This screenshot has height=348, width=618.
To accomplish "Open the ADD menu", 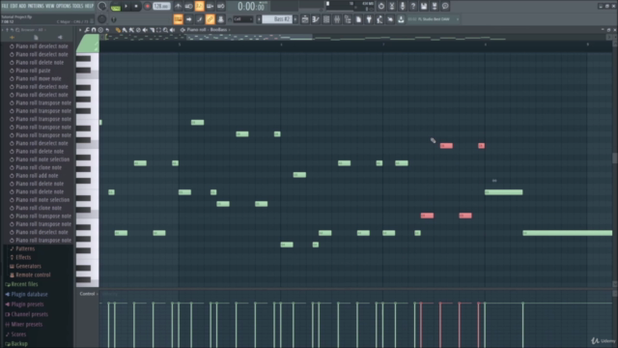I will click(x=22, y=7).
